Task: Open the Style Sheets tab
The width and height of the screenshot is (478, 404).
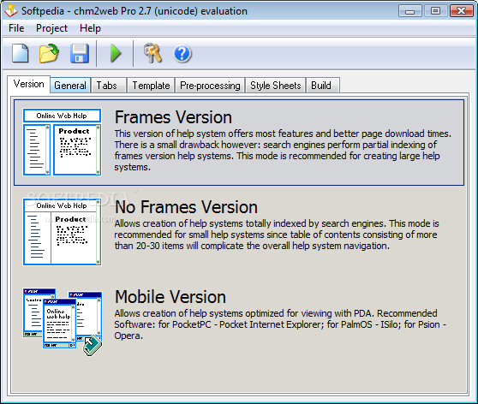Action: click(x=276, y=85)
